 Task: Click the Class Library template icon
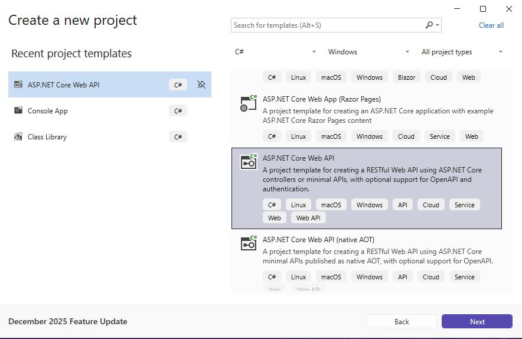(18, 136)
